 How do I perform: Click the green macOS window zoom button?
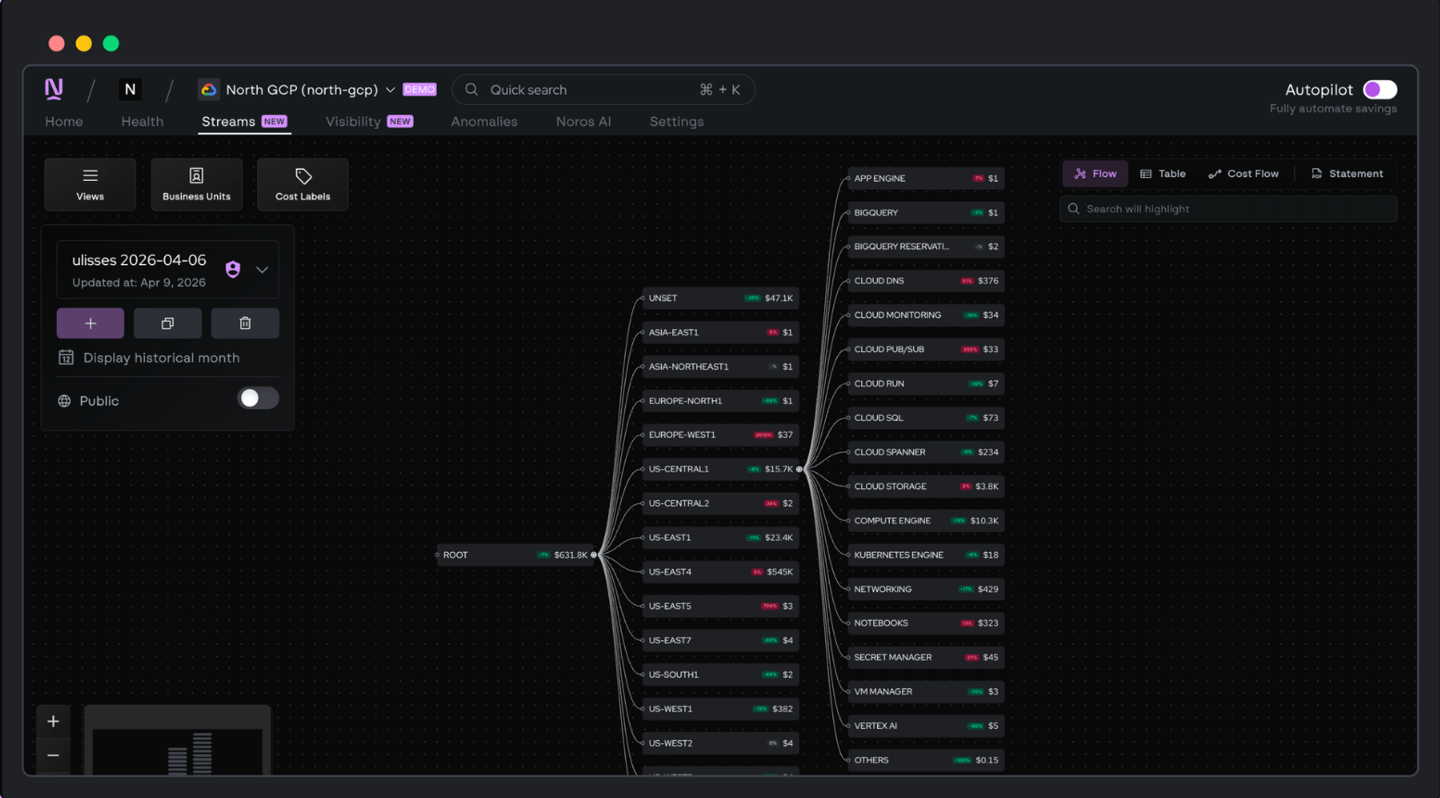click(111, 43)
